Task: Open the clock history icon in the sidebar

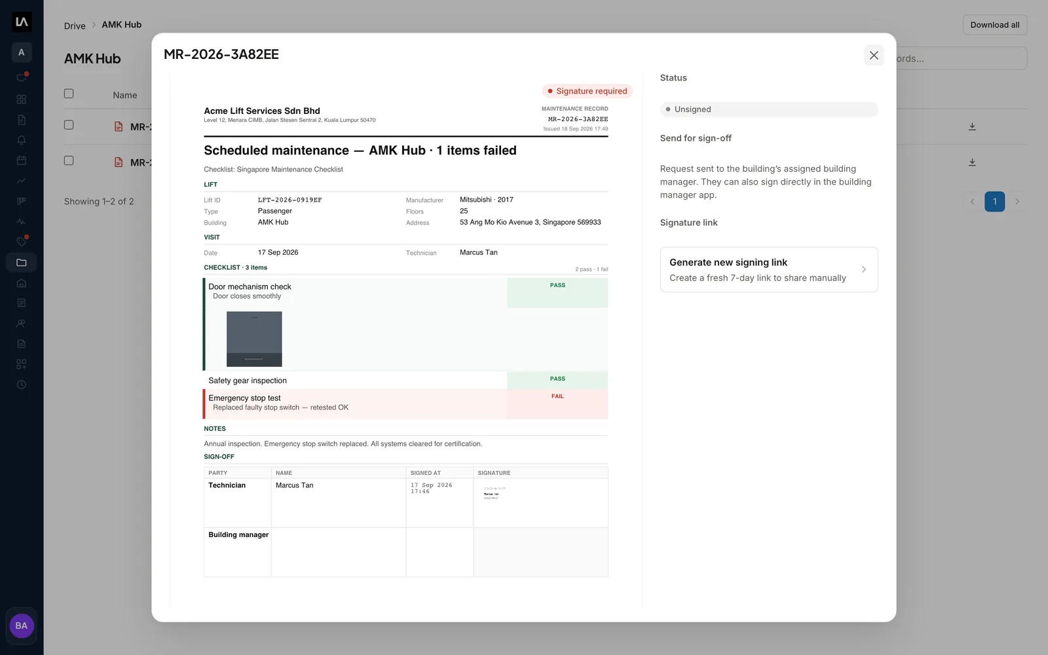Action: coord(22,384)
